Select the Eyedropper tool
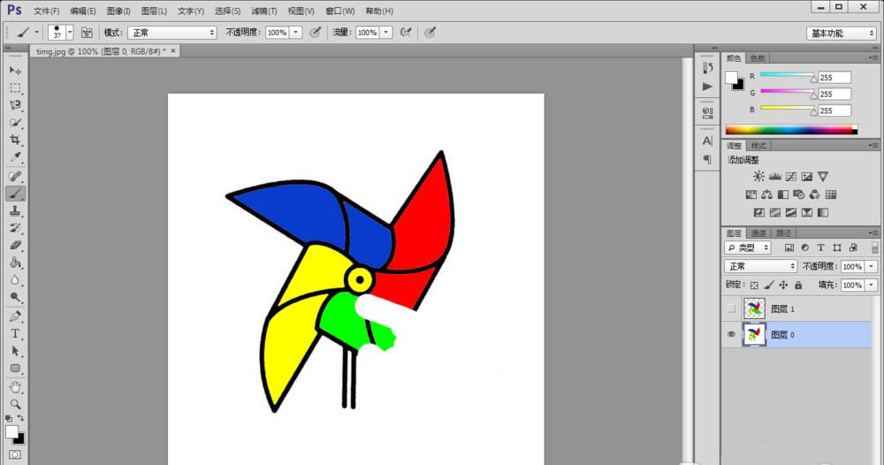Viewport: 884px width, 465px height. click(15, 157)
